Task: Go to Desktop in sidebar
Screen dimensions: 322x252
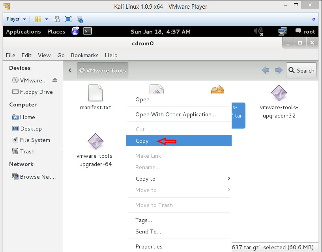Action: pos(27,129)
